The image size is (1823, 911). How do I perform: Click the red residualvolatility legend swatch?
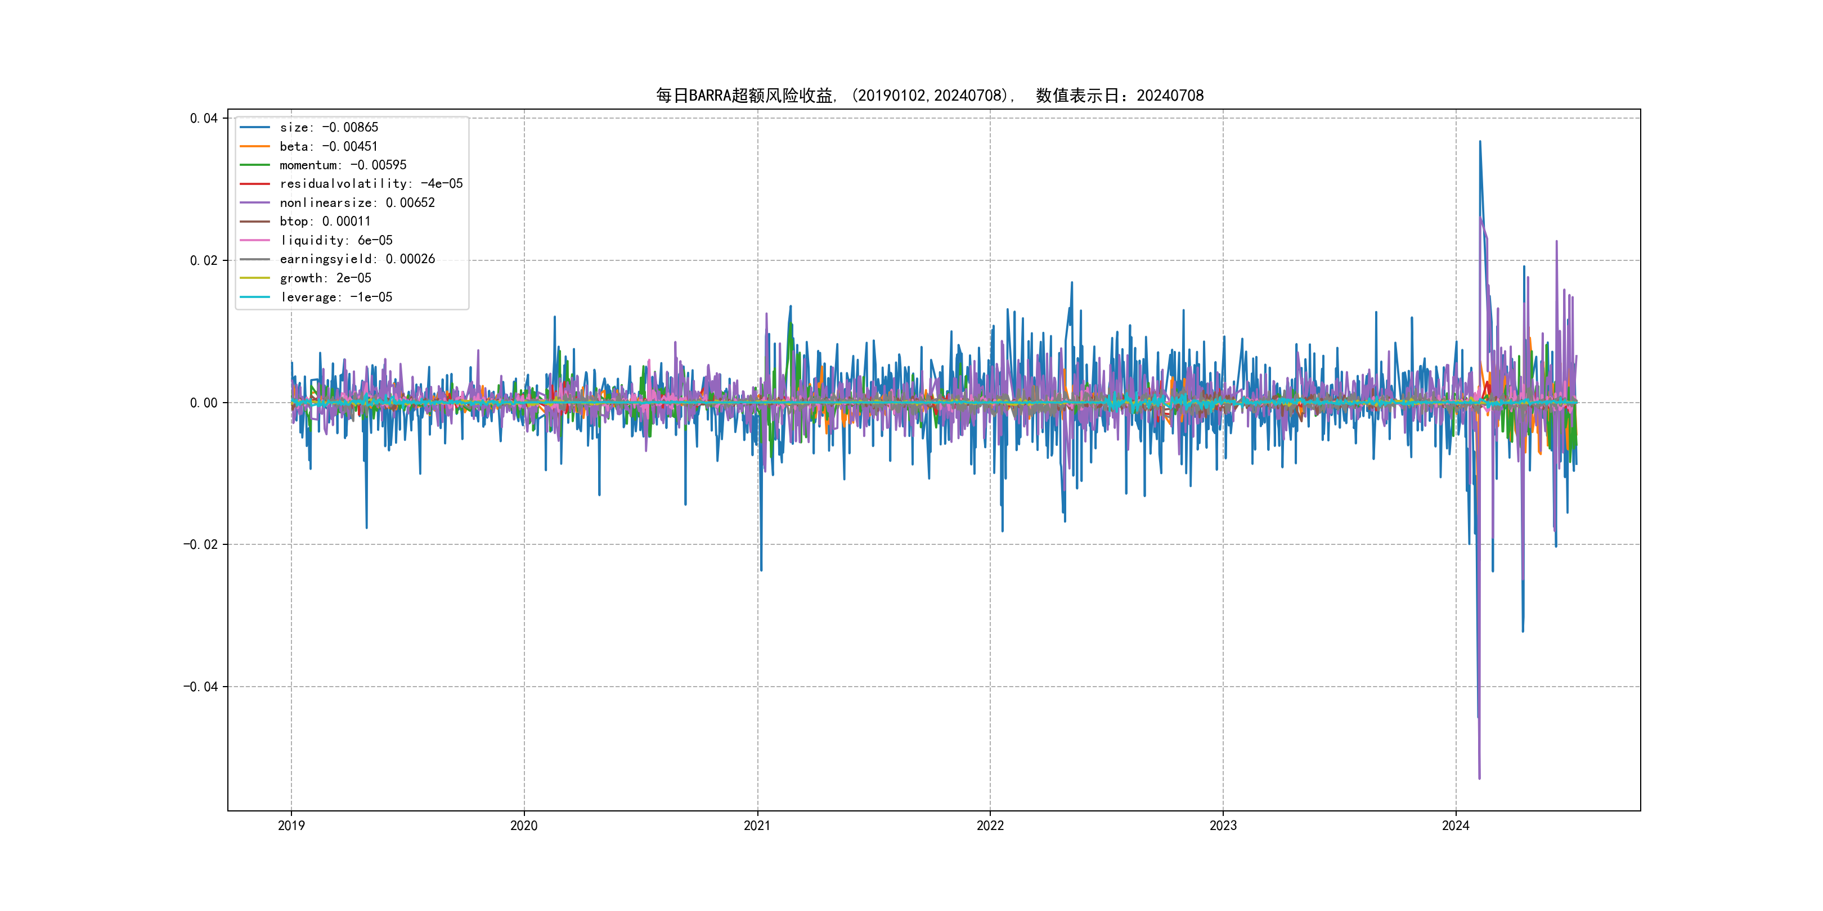[255, 184]
